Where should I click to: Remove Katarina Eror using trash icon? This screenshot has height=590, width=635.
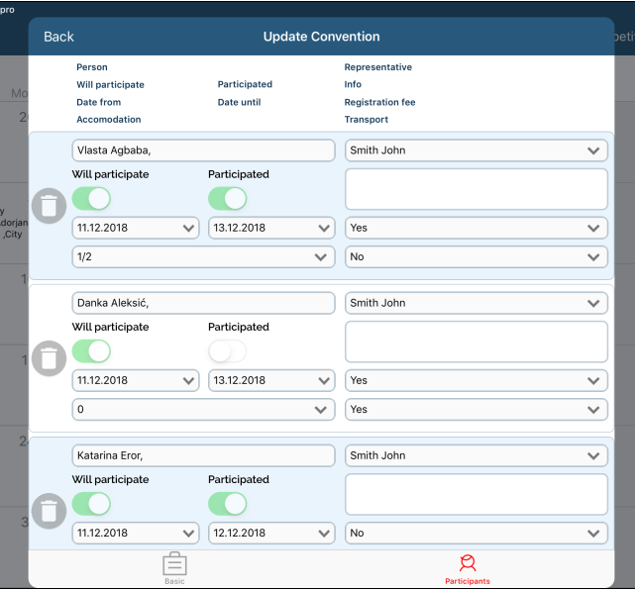click(x=50, y=511)
